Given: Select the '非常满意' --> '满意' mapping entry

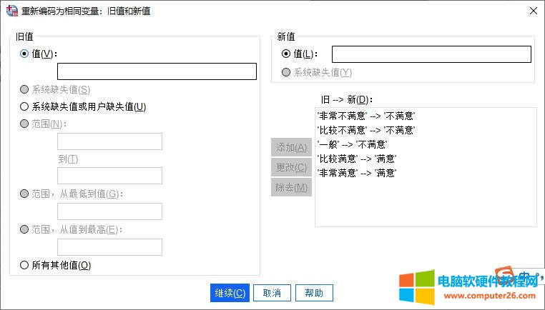Looking at the screenshot, I should (355, 173).
